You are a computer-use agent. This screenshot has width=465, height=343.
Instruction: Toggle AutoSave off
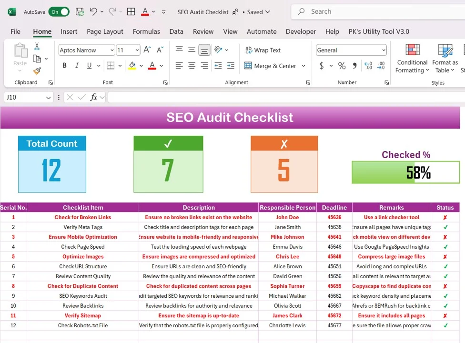pyautogui.click(x=59, y=11)
